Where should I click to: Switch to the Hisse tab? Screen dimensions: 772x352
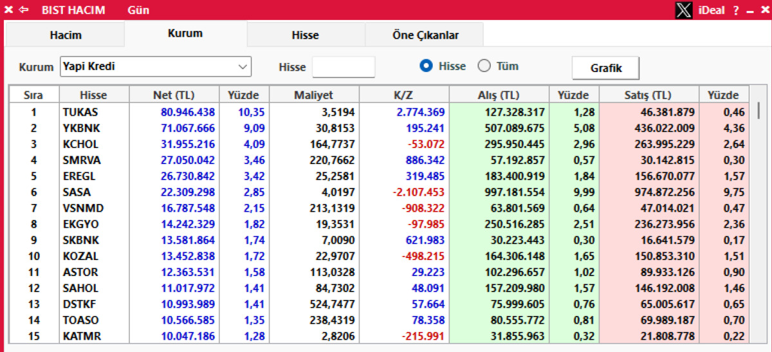click(x=305, y=35)
